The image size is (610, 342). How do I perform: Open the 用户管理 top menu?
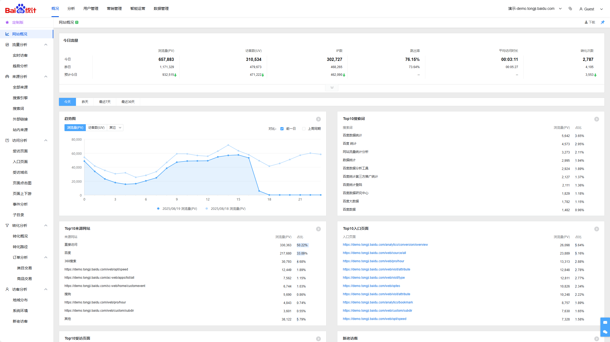coord(91,9)
